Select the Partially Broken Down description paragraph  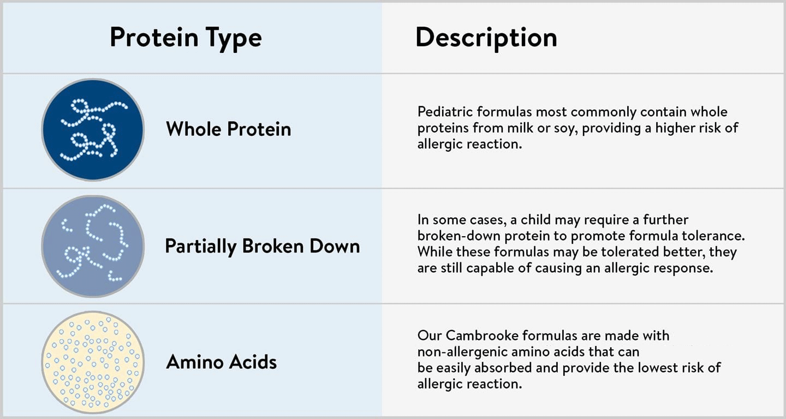581,244
